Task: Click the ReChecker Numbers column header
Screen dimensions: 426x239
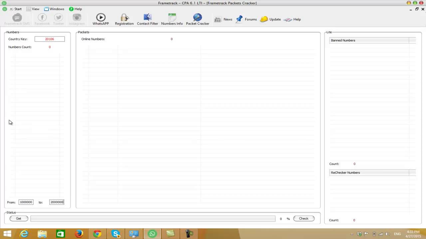Action: pyautogui.click(x=369, y=173)
